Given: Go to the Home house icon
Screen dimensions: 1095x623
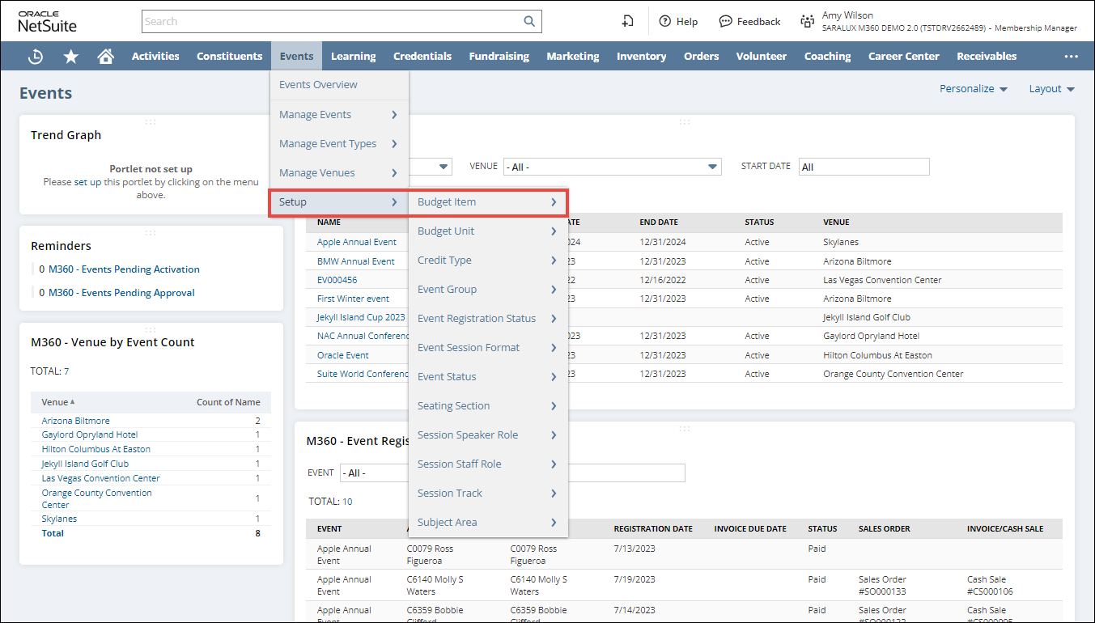Looking at the screenshot, I should point(105,57).
